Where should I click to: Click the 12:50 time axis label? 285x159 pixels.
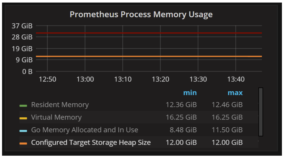[47, 79]
